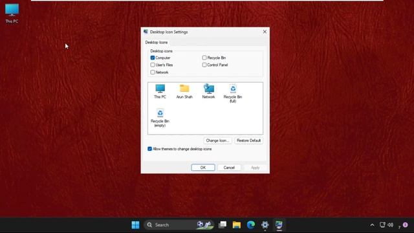The width and height of the screenshot is (414, 233).
Task: Click the network status tray icon
Action: coord(382,225)
